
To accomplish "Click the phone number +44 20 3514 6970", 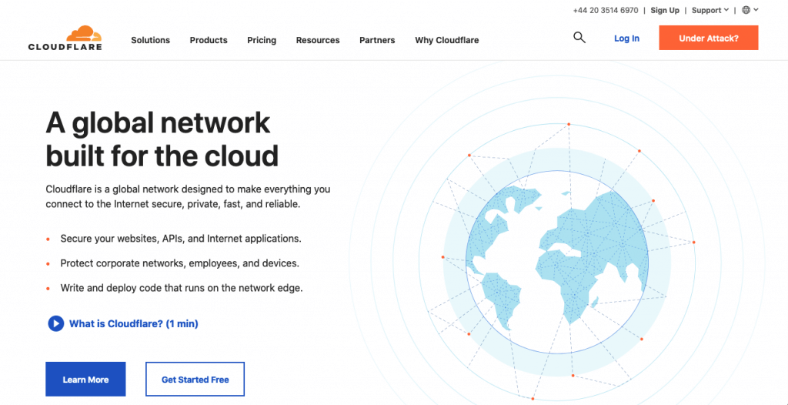I will click(x=606, y=10).
